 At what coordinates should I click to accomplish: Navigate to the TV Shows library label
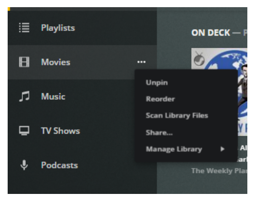click(x=60, y=131)
